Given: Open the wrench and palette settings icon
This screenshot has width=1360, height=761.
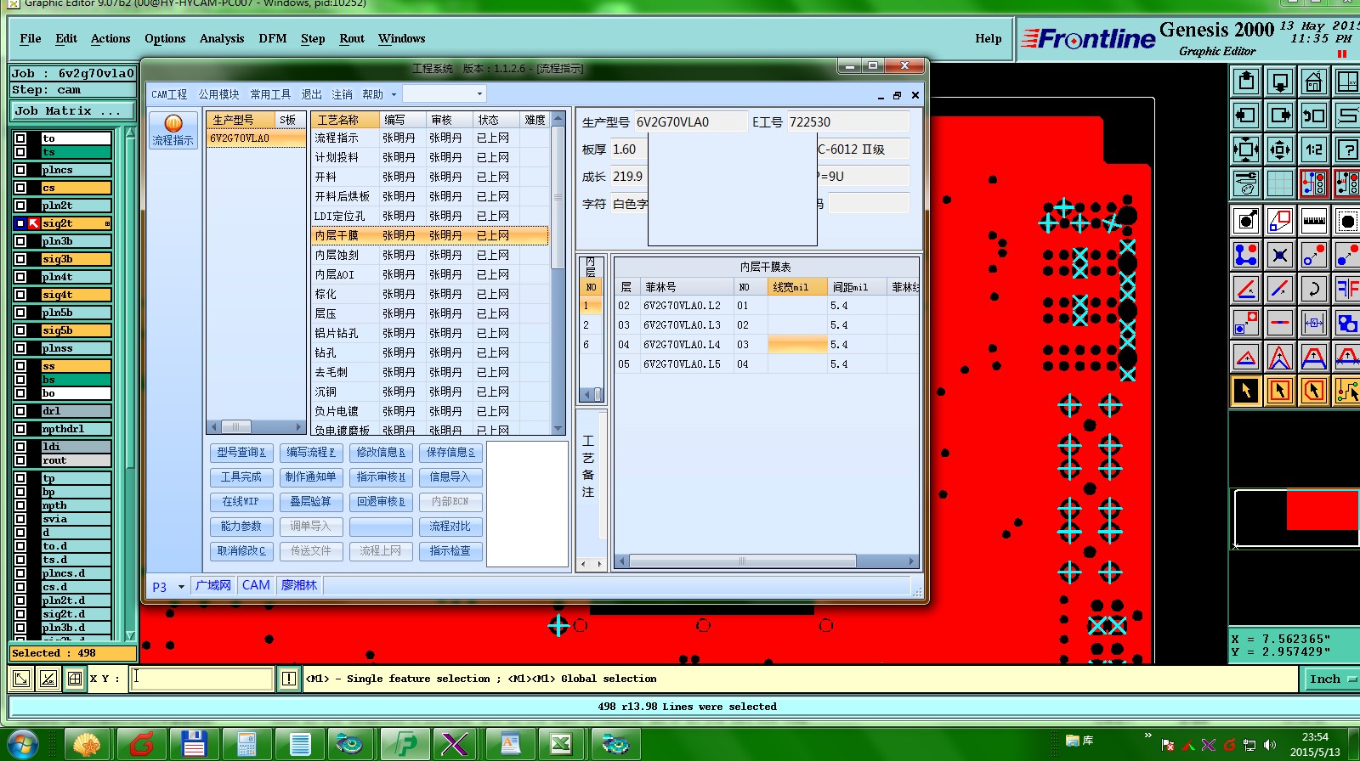Looking at the screenshot, I should click(x=1245, y=183).
